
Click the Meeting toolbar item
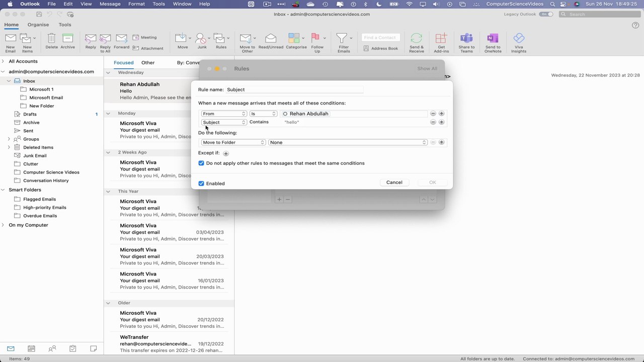145,37
